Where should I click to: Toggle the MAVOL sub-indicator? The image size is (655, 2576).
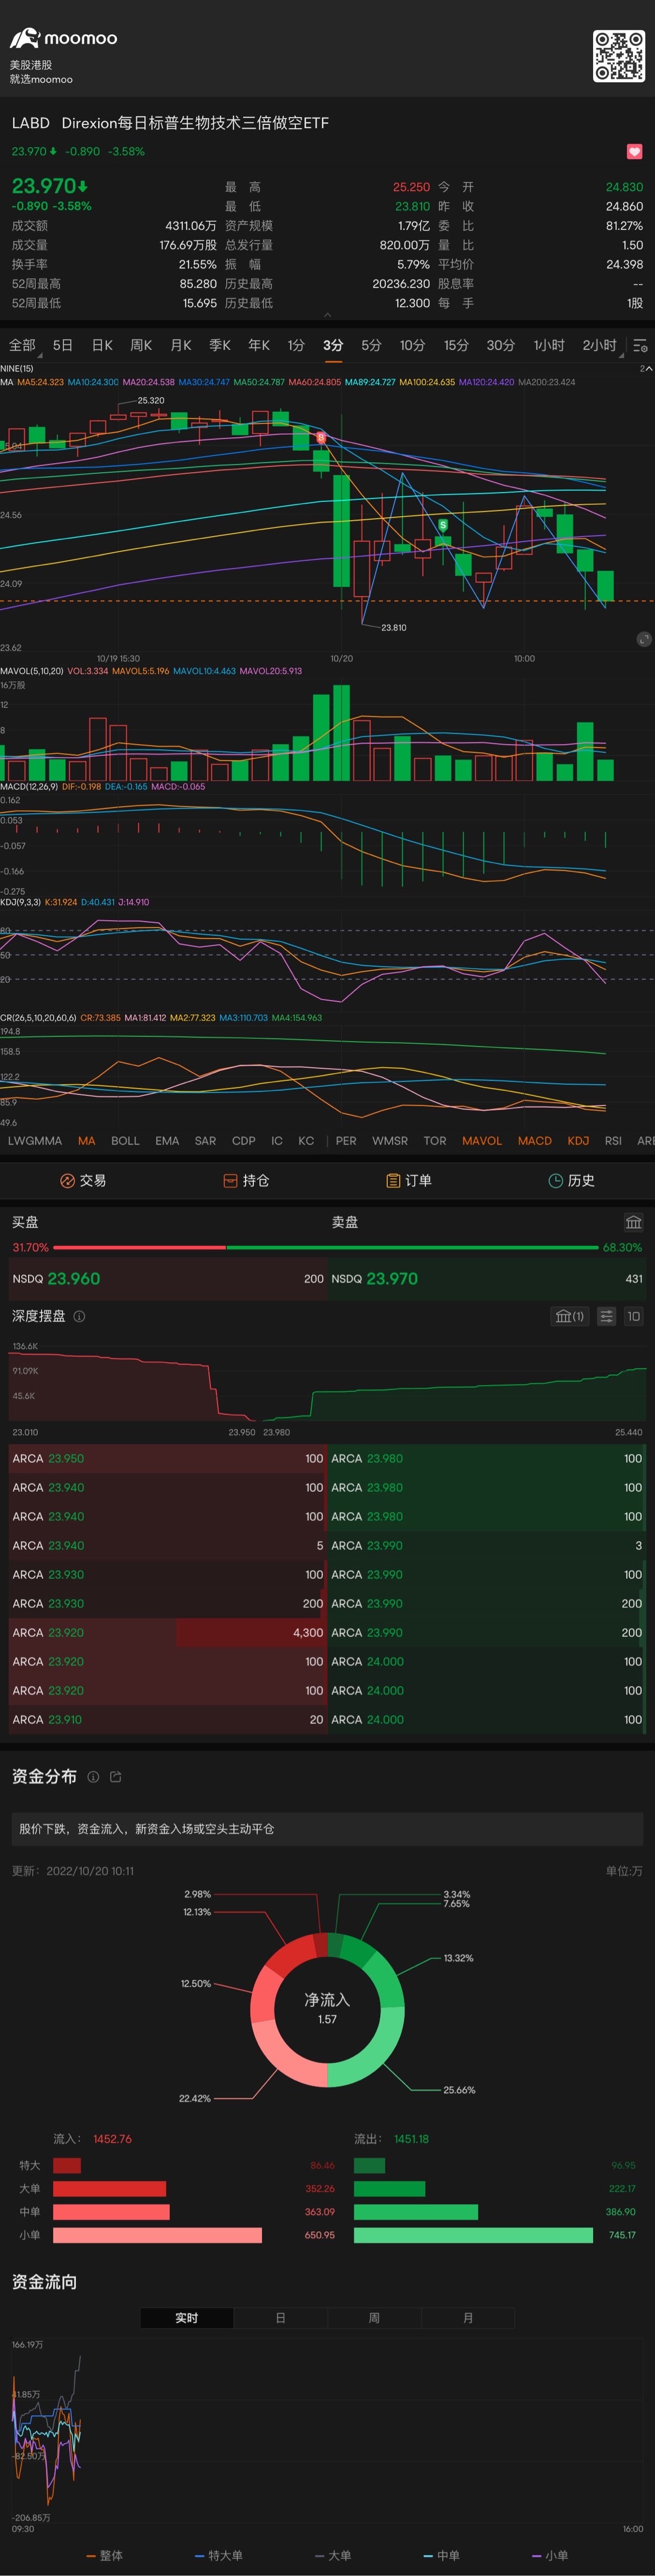482,1141
